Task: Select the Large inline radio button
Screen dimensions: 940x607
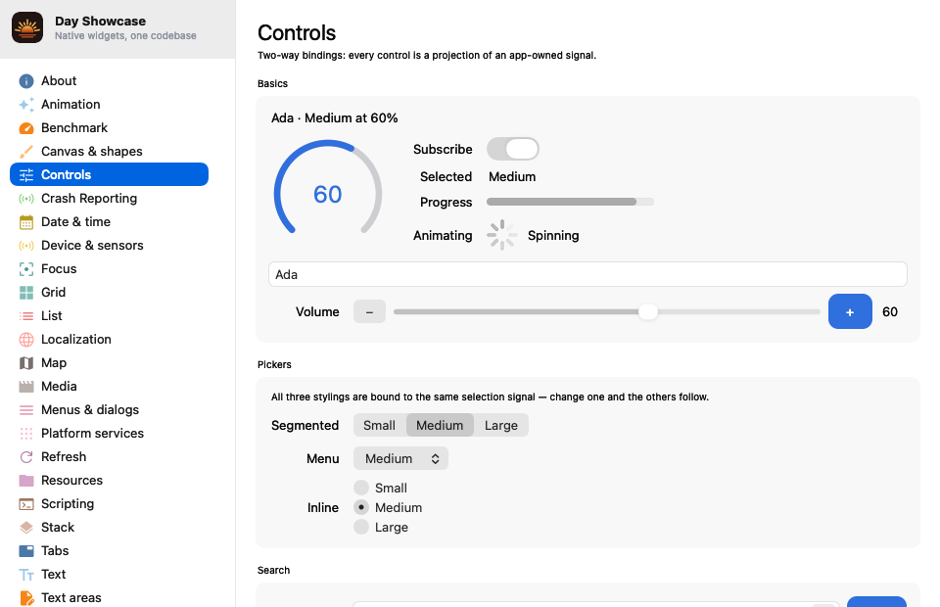Action: coord(361,528)
